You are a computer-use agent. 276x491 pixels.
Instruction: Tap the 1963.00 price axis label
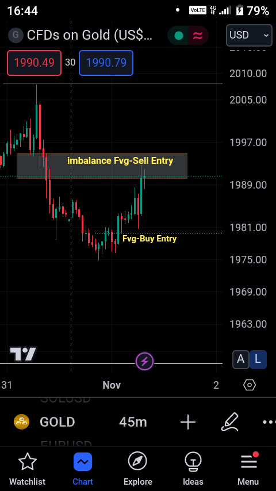coord(248,324)
